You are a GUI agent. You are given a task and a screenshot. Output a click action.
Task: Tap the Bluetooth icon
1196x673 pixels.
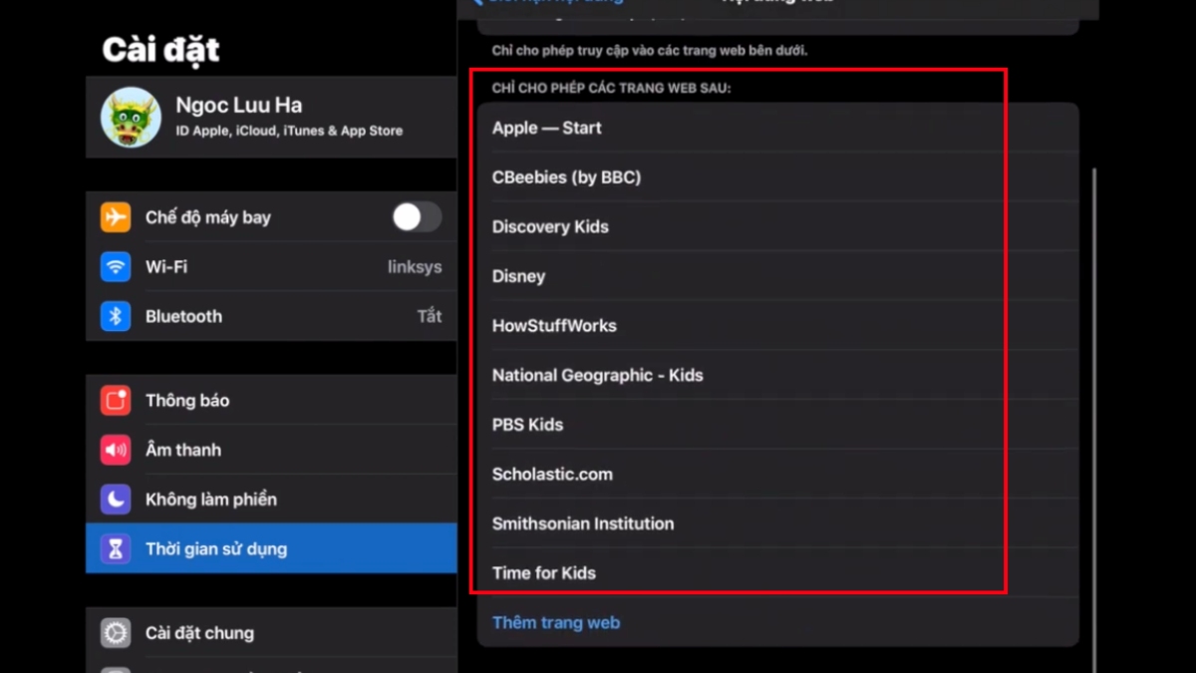(116, 316)
